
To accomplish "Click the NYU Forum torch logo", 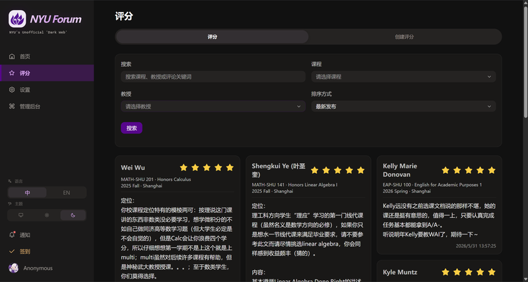I will click(17, 19).
